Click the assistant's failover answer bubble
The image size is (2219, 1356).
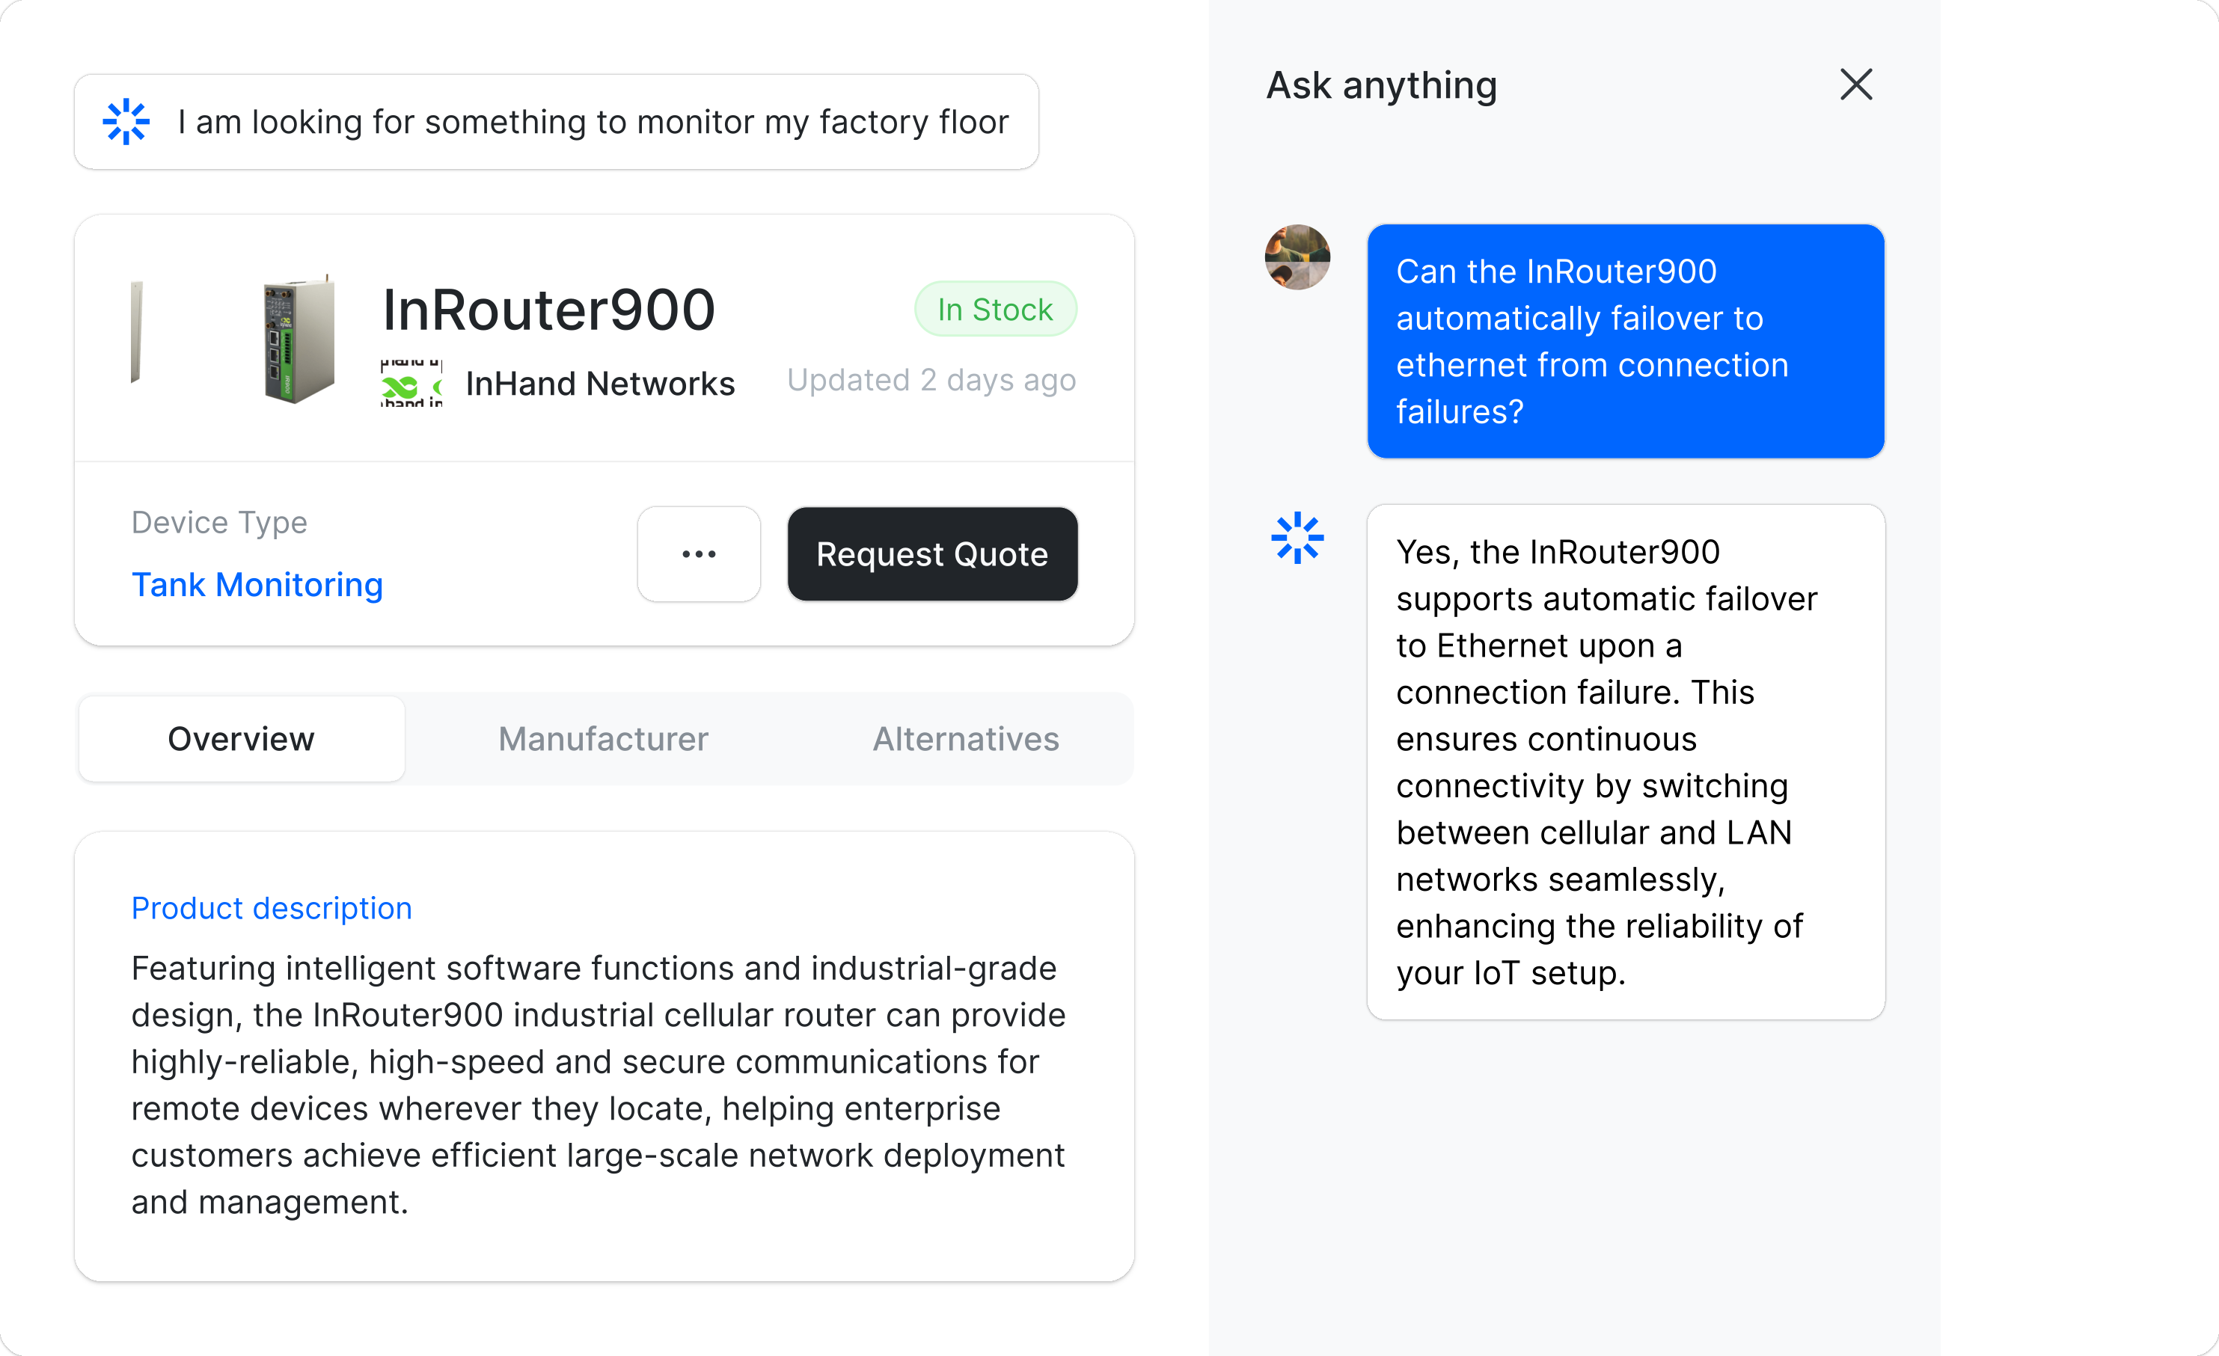tap(1626, 761)
